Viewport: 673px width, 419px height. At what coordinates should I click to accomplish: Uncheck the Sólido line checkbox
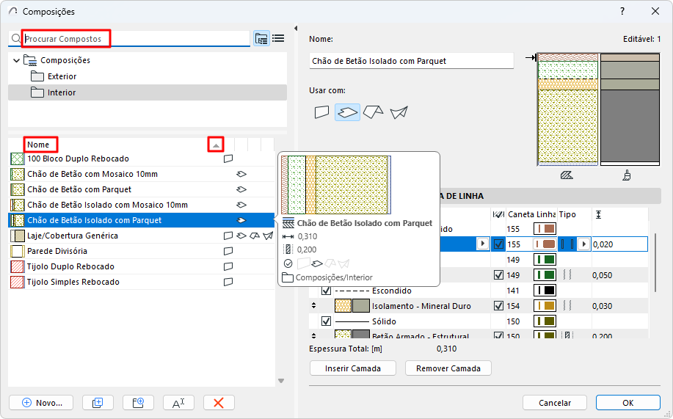327,321
